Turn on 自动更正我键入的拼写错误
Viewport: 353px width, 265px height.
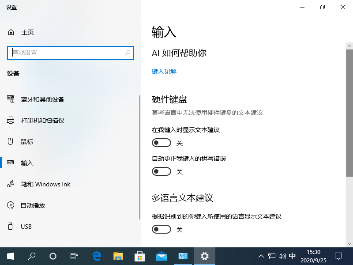161,171
